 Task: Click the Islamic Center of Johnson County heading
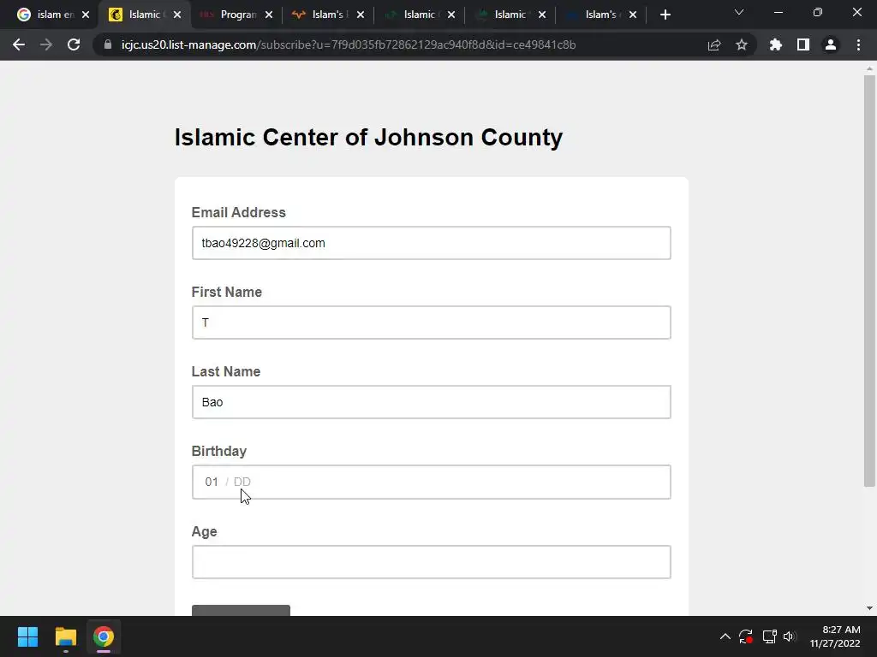tap(368, 138)
